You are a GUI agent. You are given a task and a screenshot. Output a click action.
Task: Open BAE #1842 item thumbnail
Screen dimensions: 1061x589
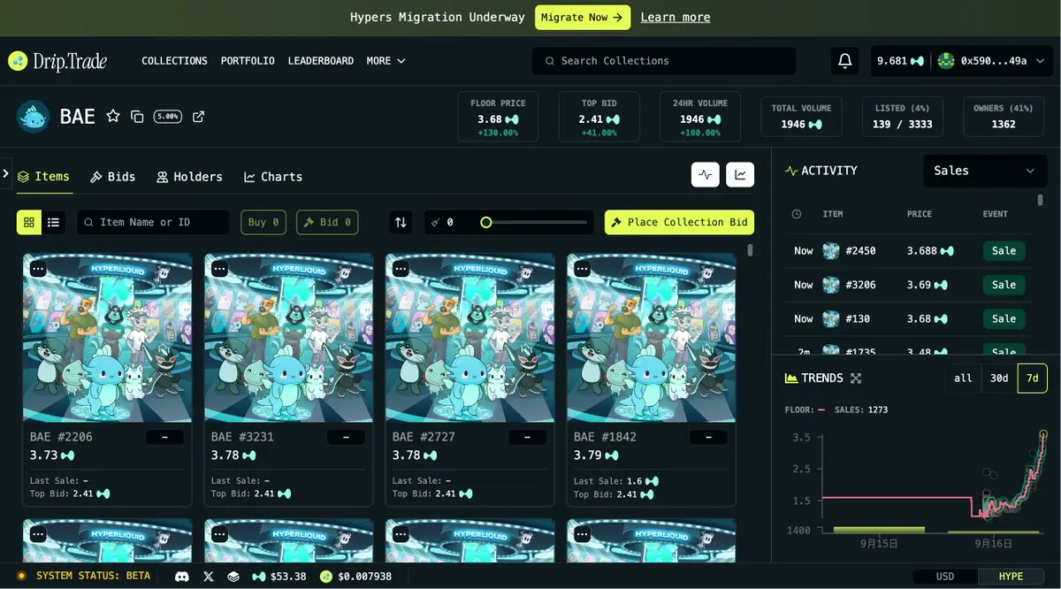[651, 338]
